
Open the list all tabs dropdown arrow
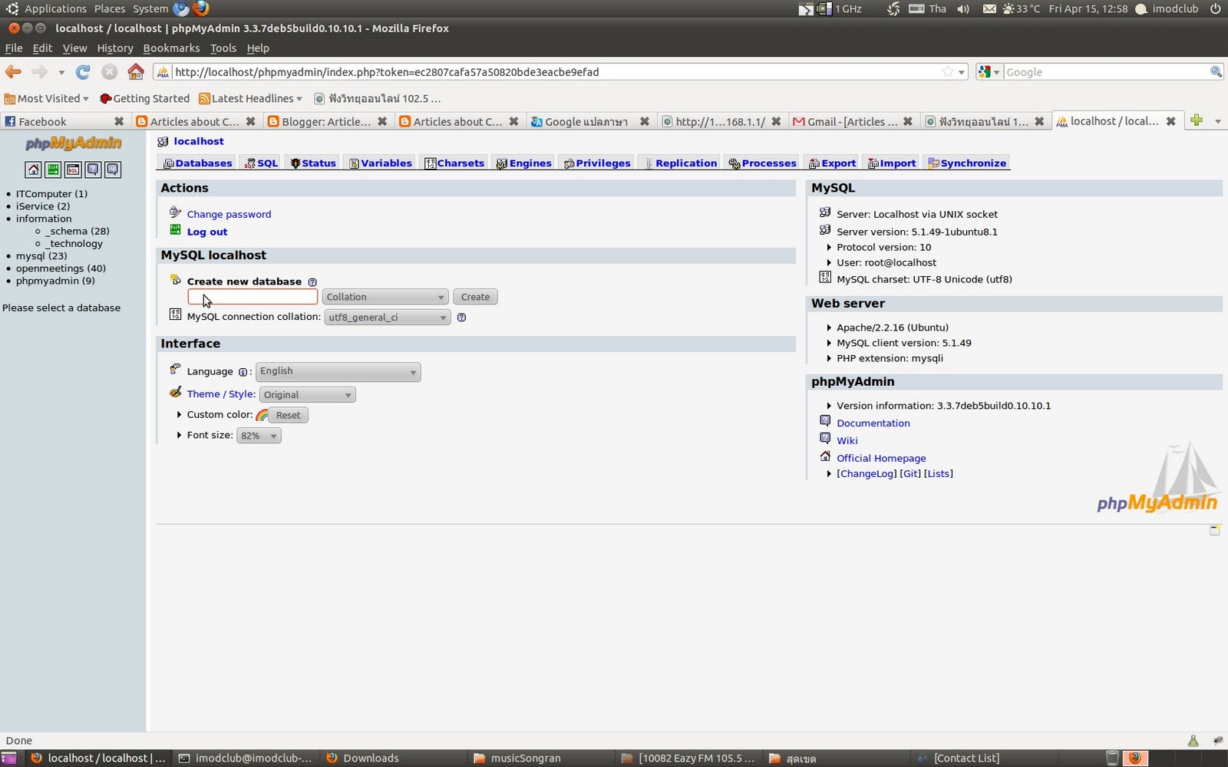(1217, 121)
